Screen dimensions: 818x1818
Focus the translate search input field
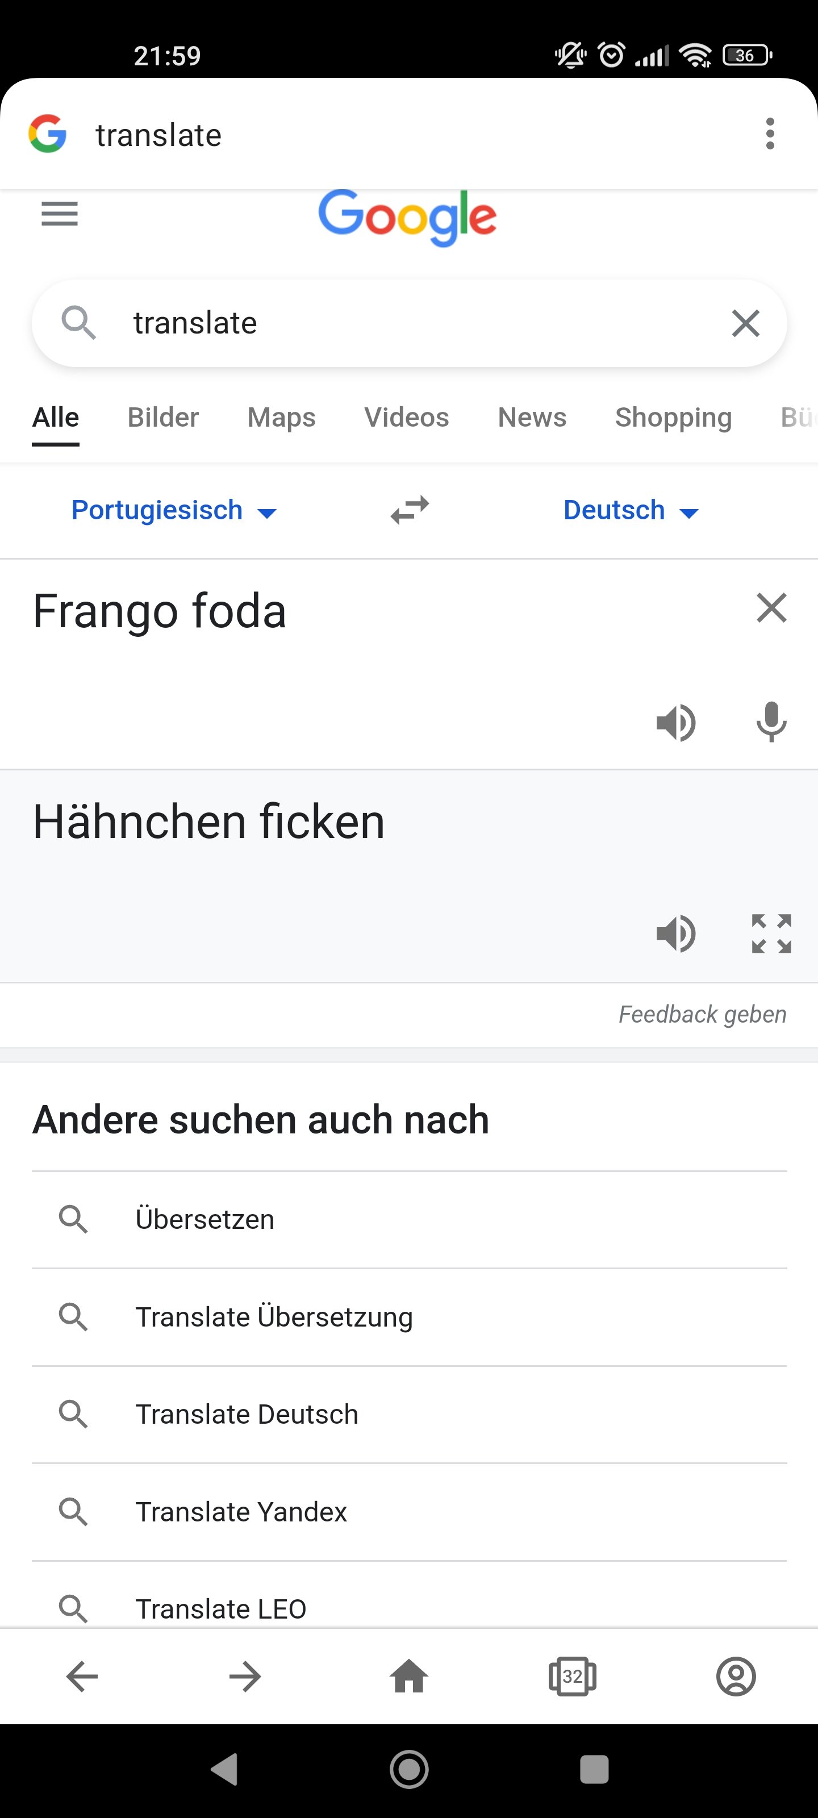410,323
